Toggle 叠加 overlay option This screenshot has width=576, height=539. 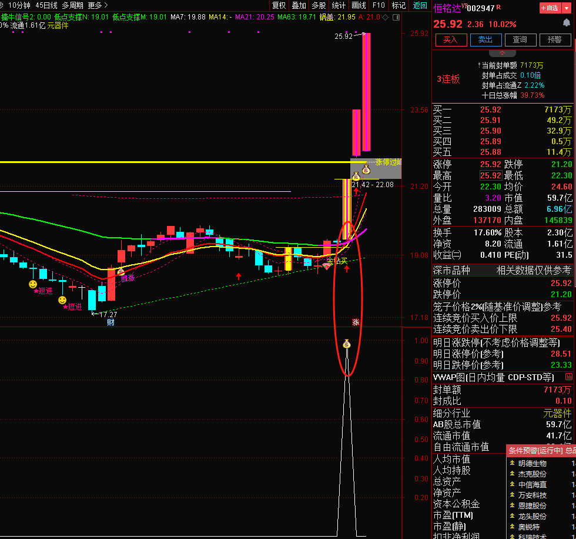tap(299, 5)
